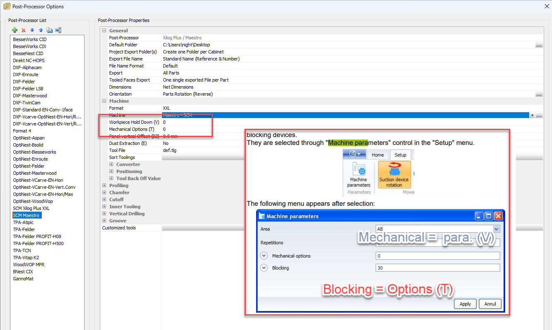The image size is (552, 330).
Task: Click the Format value XXL
Action: pyautogui.click(x=167, y=108)
